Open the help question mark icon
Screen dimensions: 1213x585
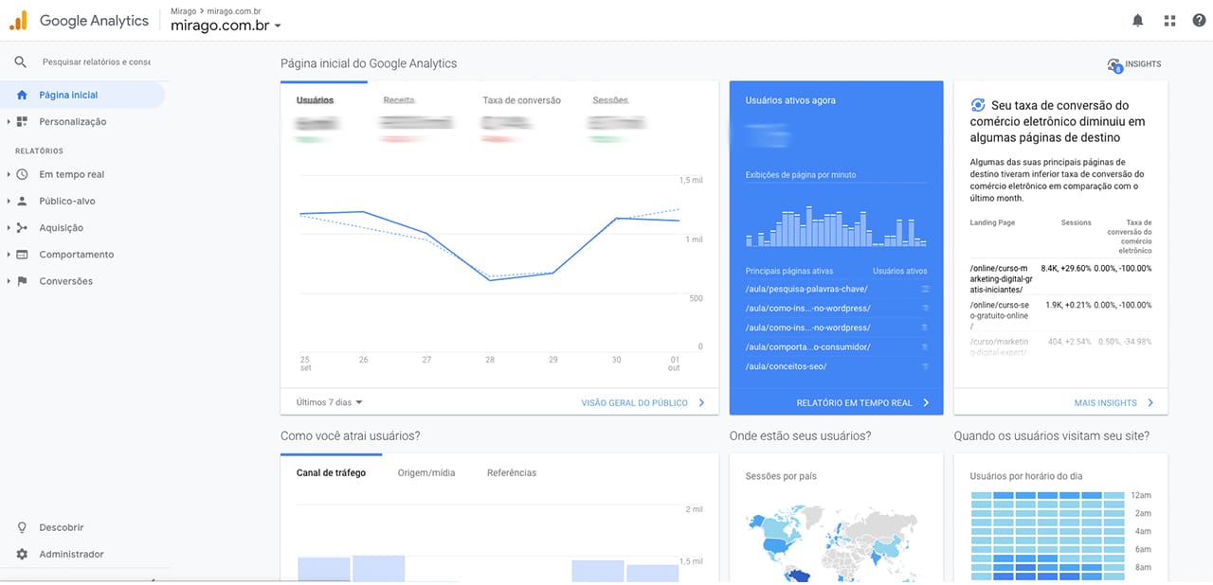(x=1199, y=21)
